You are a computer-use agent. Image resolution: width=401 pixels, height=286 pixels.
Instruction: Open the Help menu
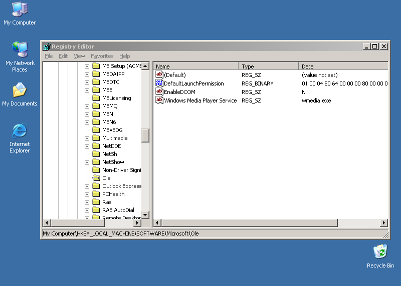[x=124, y=56]
